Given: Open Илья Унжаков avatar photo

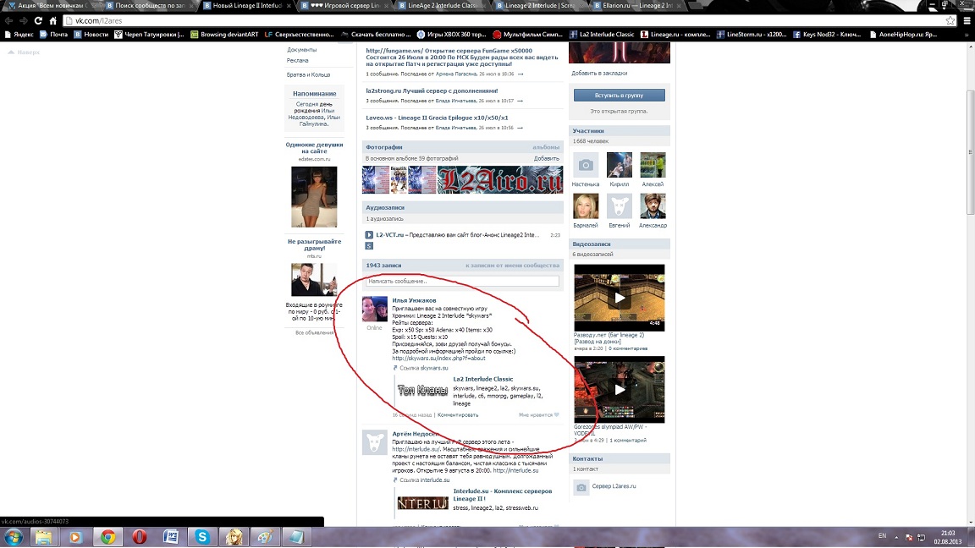Looking at the screenshot, I should point(374,309).
